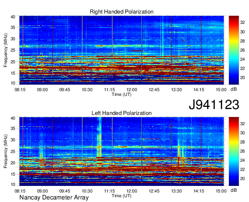Click the "35" frequency tick of the Right Handed plot
Viewport: 249px width, 202px height.
[x=13, y=27]
